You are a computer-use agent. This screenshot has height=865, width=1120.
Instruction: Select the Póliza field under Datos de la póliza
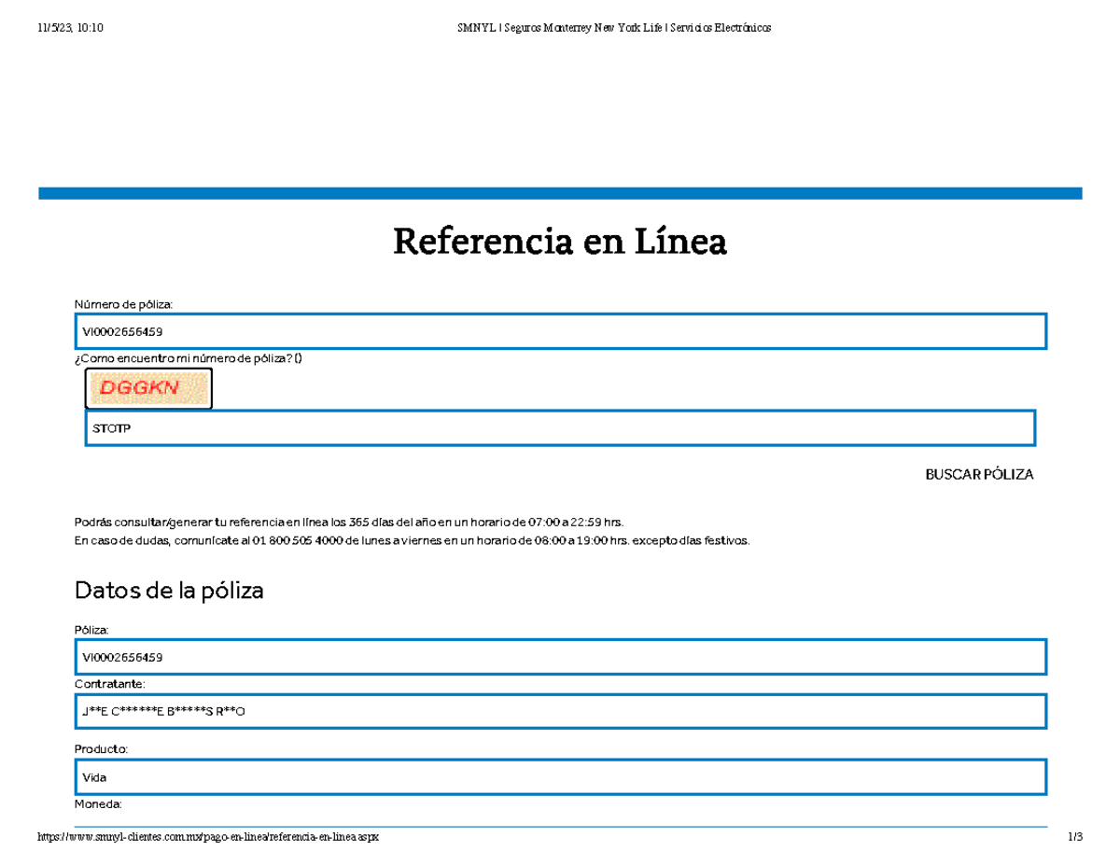[560, 657]
